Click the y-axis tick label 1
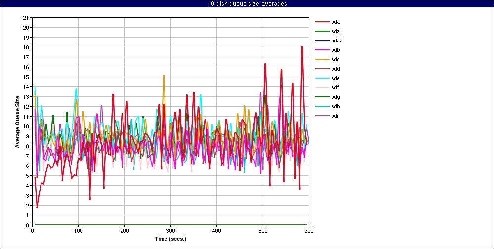This screenshot has height=249, width=494. click(x=28, y=215)
